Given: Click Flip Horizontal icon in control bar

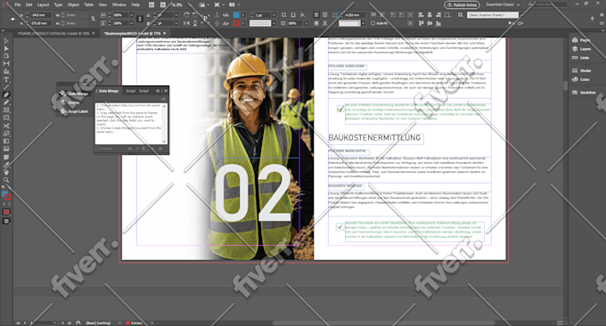Looking at the screenshot, I should tap(186, 23).
